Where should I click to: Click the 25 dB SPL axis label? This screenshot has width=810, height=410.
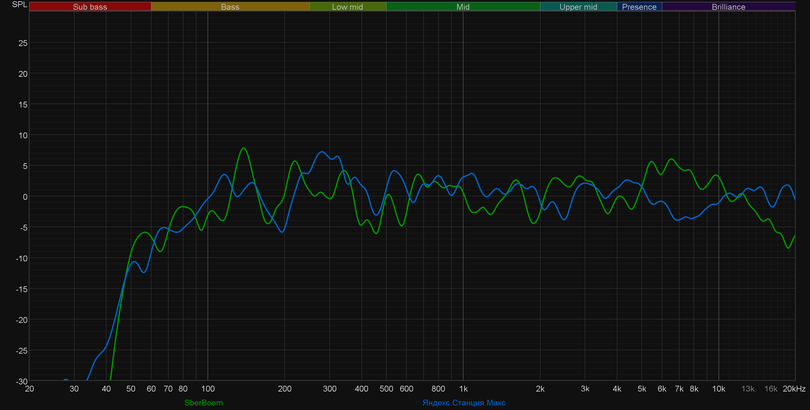point(23,43)
